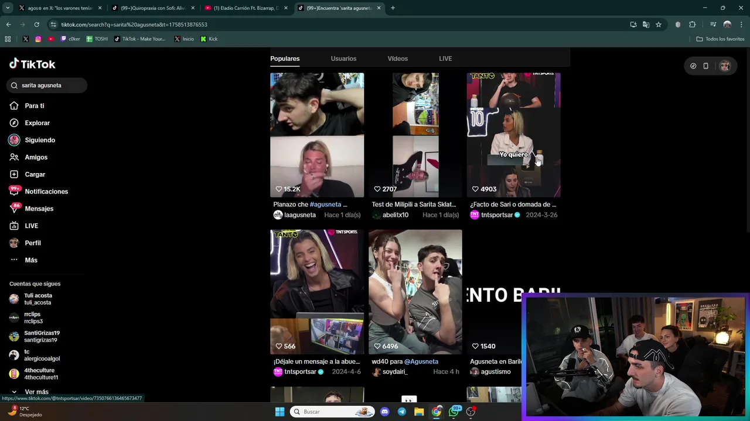Open the wd40 para @Agusneta video

[x=415, y=292]
